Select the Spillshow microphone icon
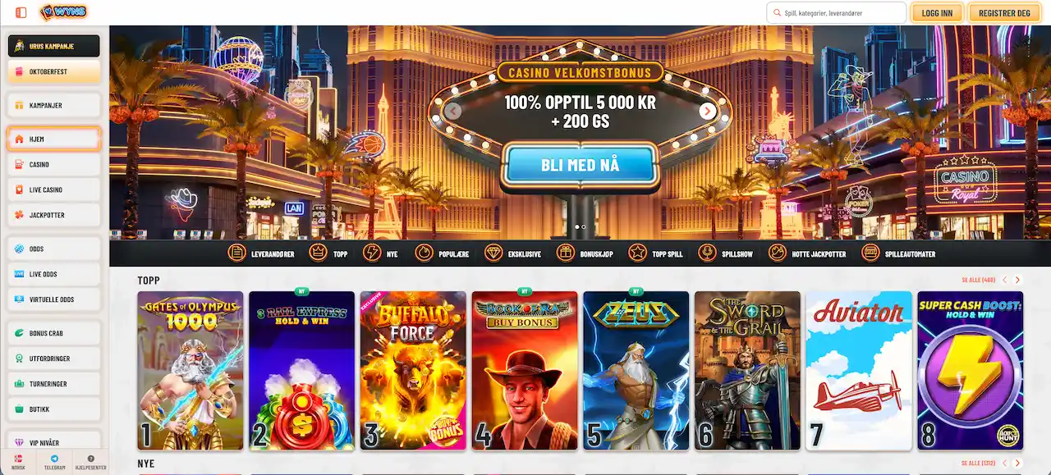1051x475 pixels. (708, 253)
